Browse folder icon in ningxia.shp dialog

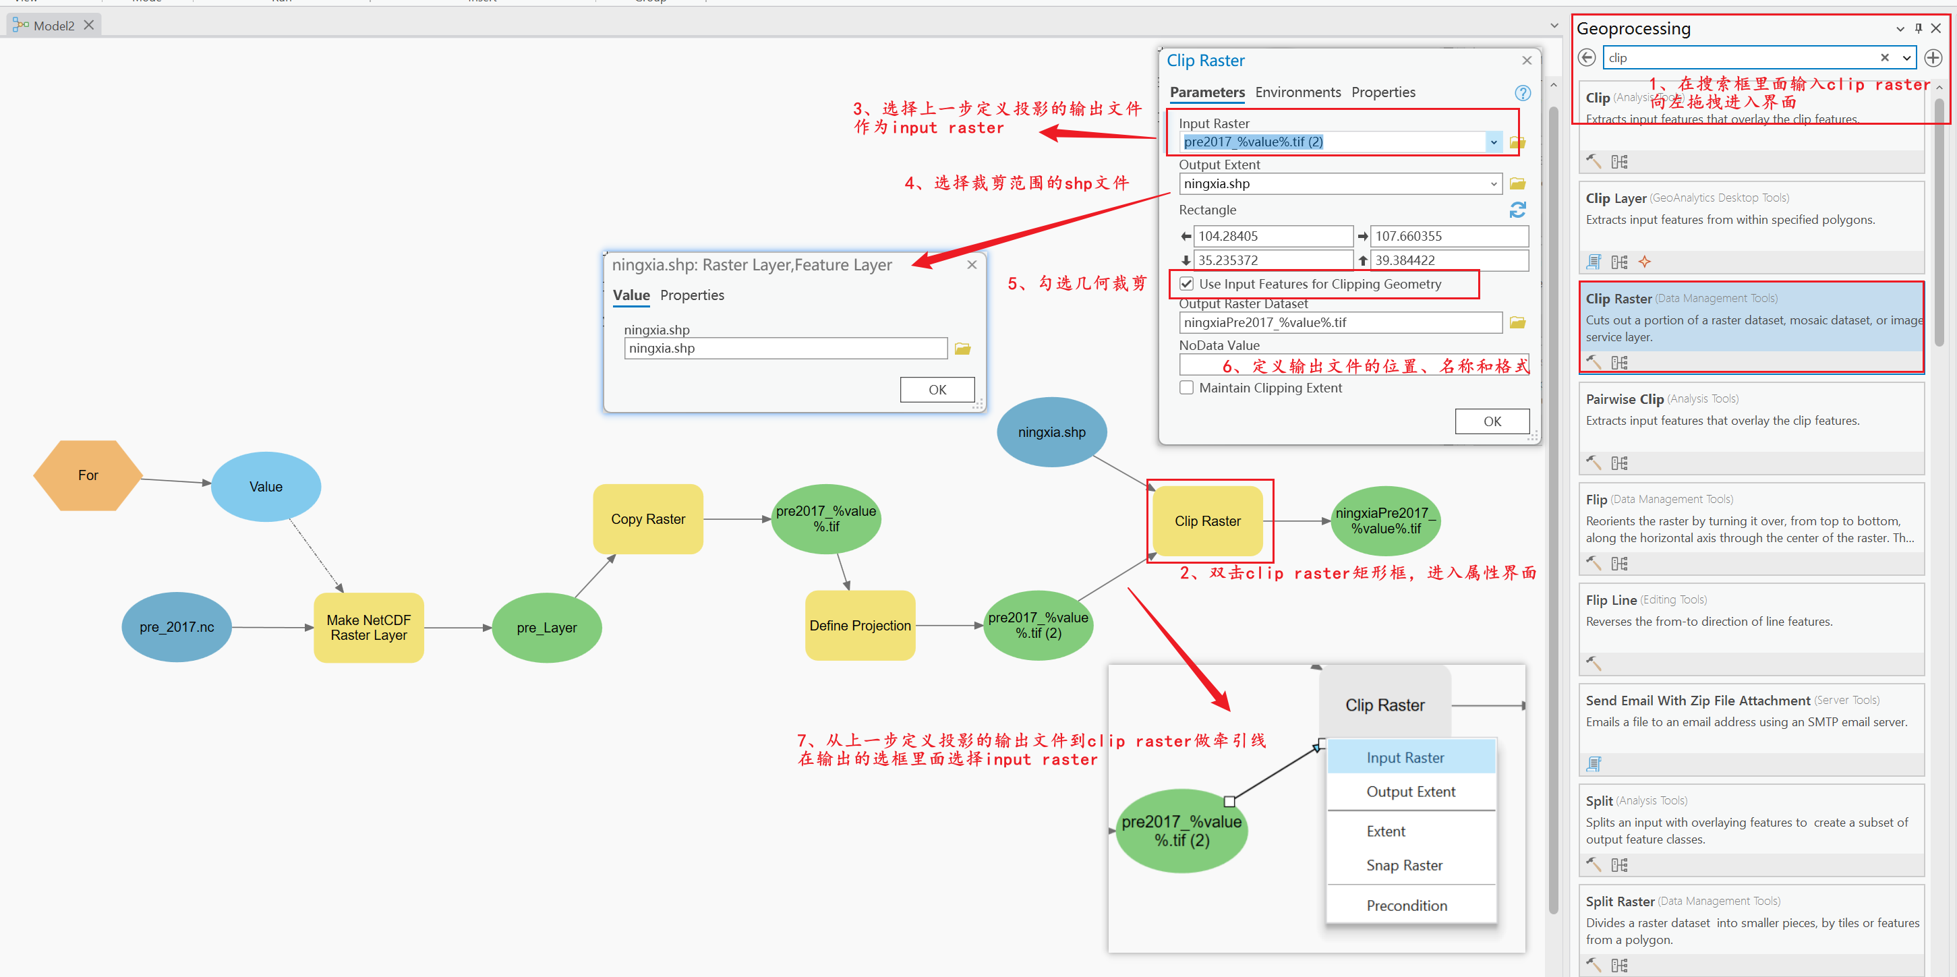962,349
